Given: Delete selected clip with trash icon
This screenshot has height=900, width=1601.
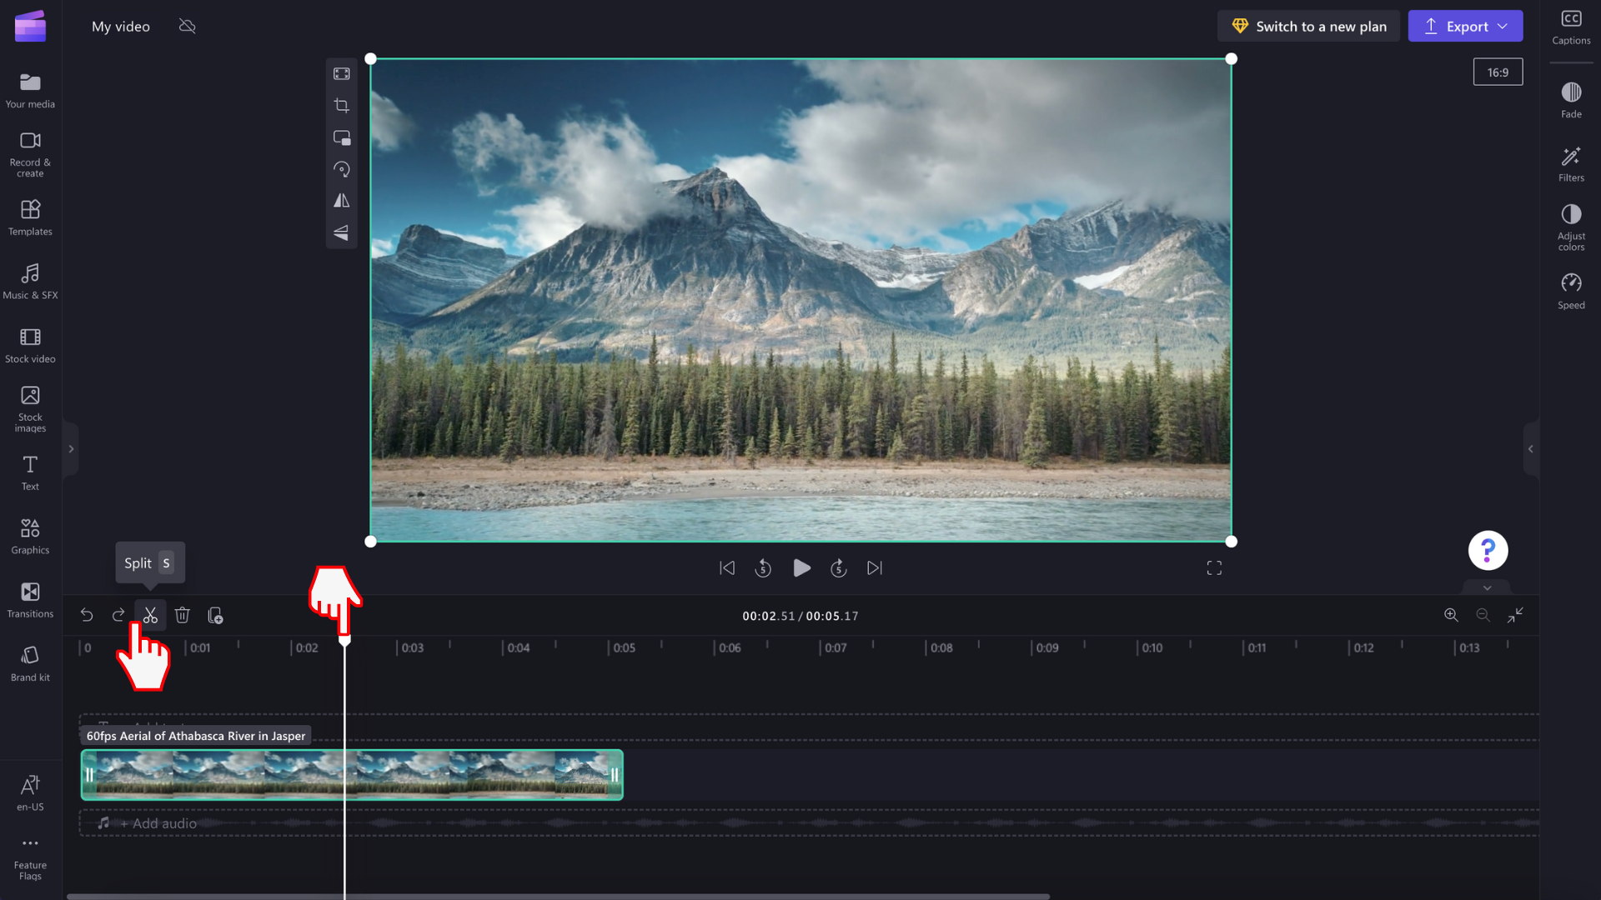Looking at the screenshot, I should [x=183, y=615].
